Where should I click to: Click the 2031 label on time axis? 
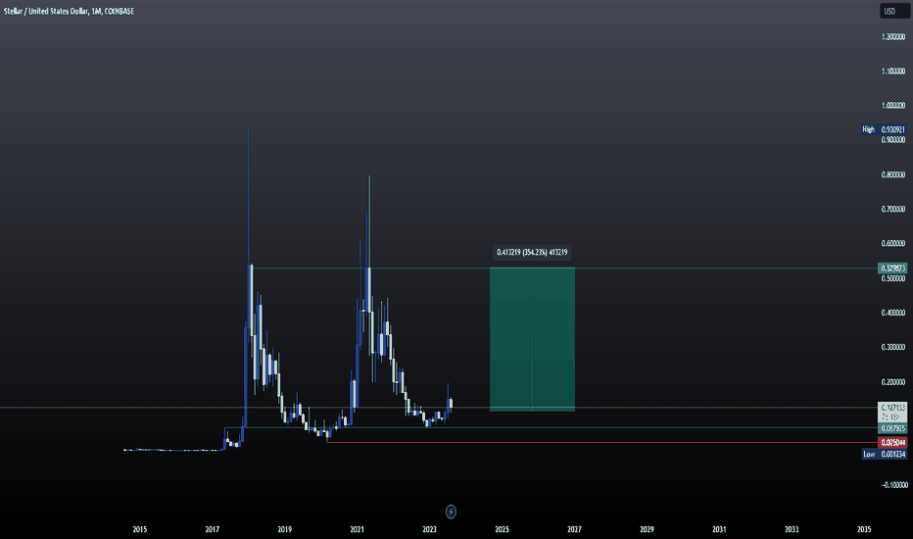[x=719, y=529]
